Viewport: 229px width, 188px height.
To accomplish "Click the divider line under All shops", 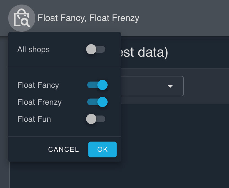I will click(x=65, y=67).
